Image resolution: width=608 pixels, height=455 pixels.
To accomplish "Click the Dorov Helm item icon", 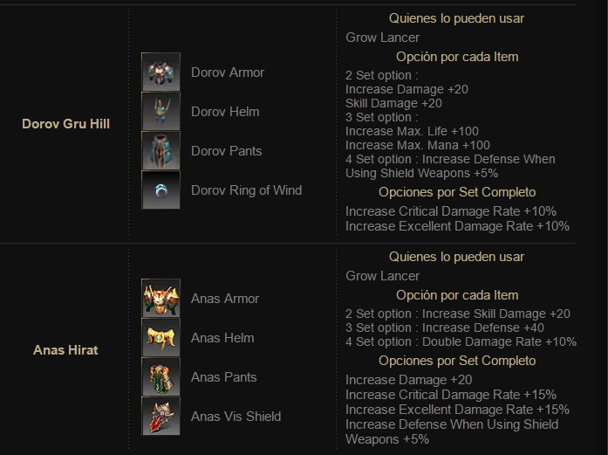I will 161,112.
